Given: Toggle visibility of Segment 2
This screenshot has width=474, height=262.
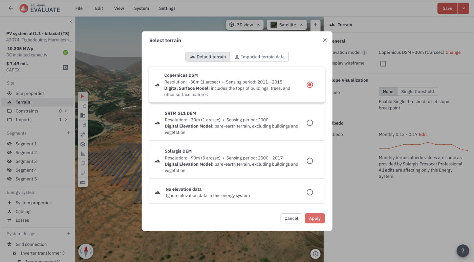Looking at the screenshot, I should (x=9, y=153).
